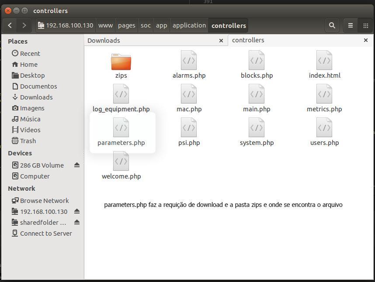Image resolution: width=375 pixels, height=282 pixels.
Task: Click the users.php file name label
Action: [324, 143]
